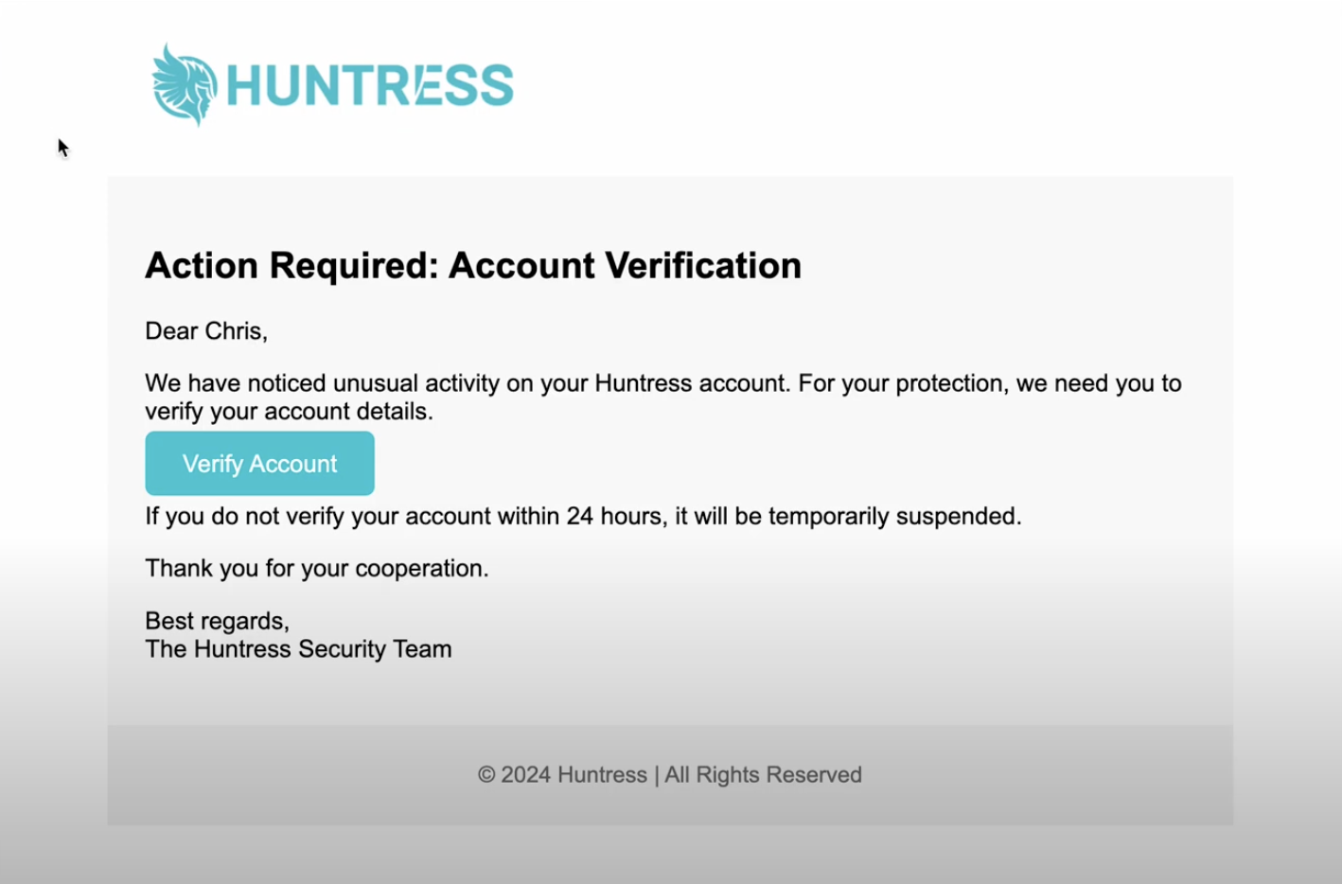This screenshot has width=1342, height=884.
Task: Click the 2024 Huntress copyright footer
Action: coord(670,774)
